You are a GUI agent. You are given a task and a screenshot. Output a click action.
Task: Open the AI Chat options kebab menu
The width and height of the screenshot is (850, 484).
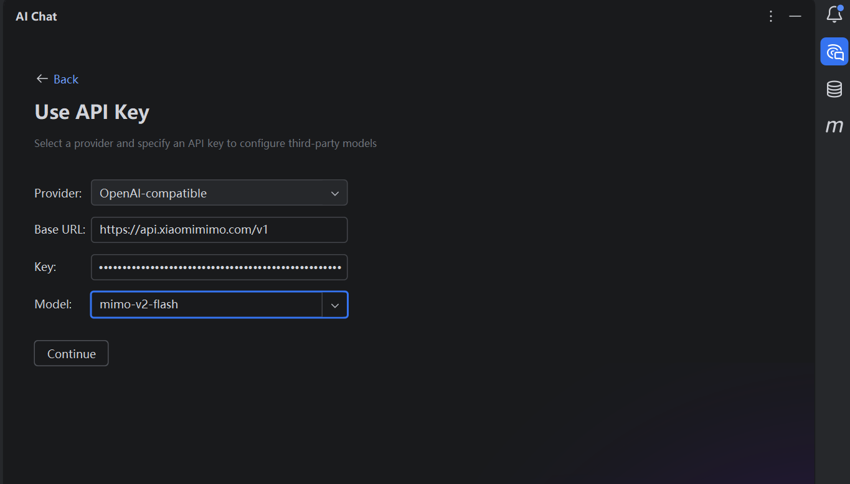pyautogui.click(x=771, y=16)
